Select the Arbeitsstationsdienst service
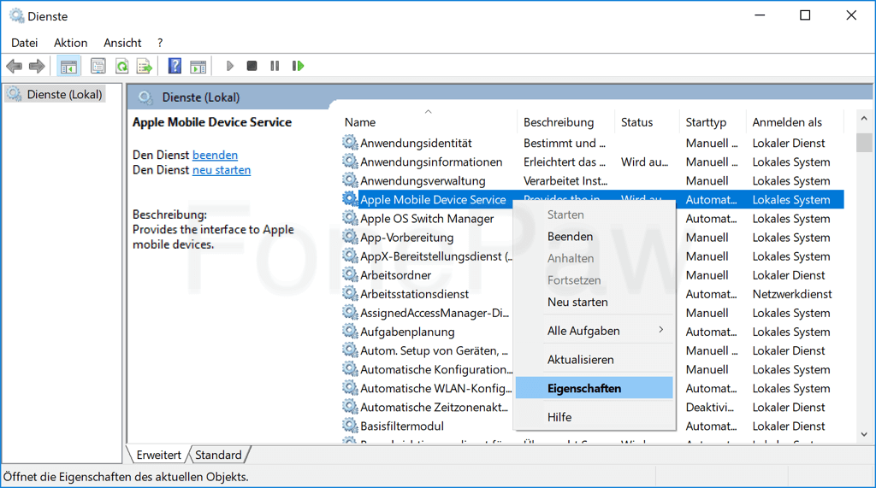The image size is (876, 488). 414,294
